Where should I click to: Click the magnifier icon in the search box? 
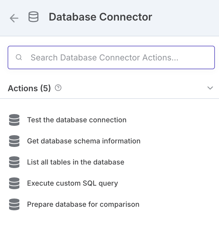click(19, 57)
